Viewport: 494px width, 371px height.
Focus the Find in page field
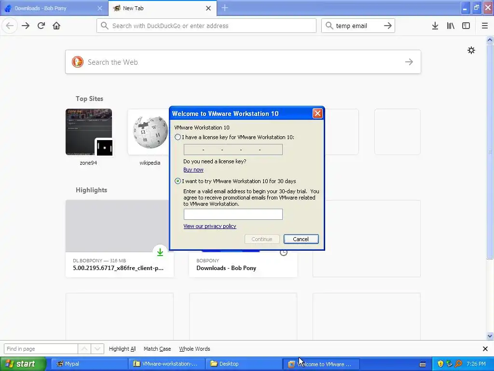[x=41, y=349]
